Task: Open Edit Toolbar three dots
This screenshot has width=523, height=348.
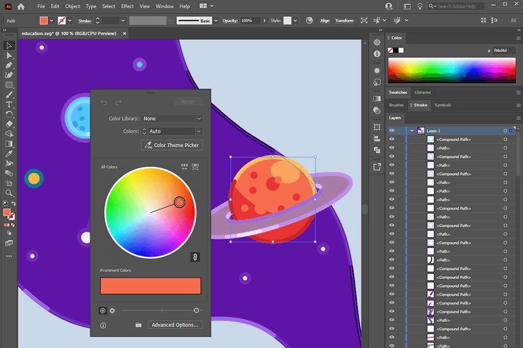Action: (x=9, y=256)
